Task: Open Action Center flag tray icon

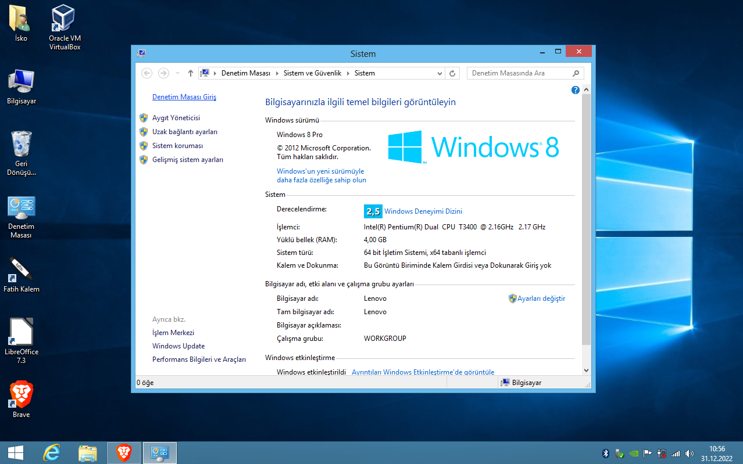Action: [x=648, y=454]
